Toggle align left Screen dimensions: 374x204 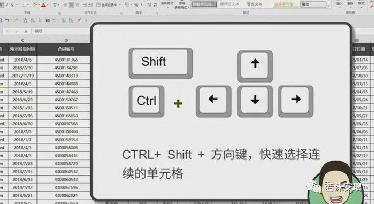(66, 5)
